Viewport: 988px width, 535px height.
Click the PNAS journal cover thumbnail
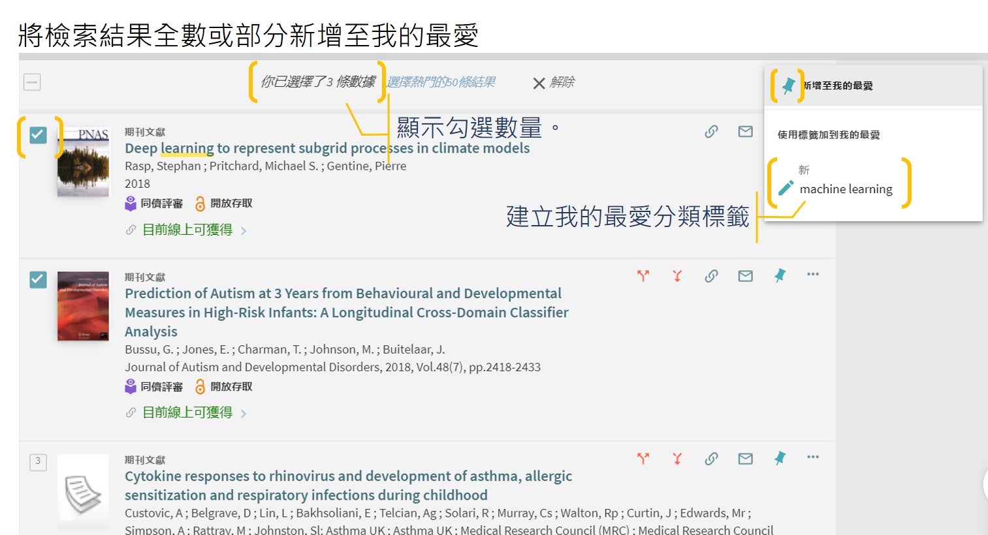pos(83,162)
